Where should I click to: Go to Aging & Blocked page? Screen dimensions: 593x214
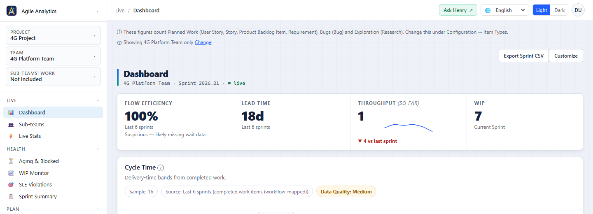pos(53,161)
